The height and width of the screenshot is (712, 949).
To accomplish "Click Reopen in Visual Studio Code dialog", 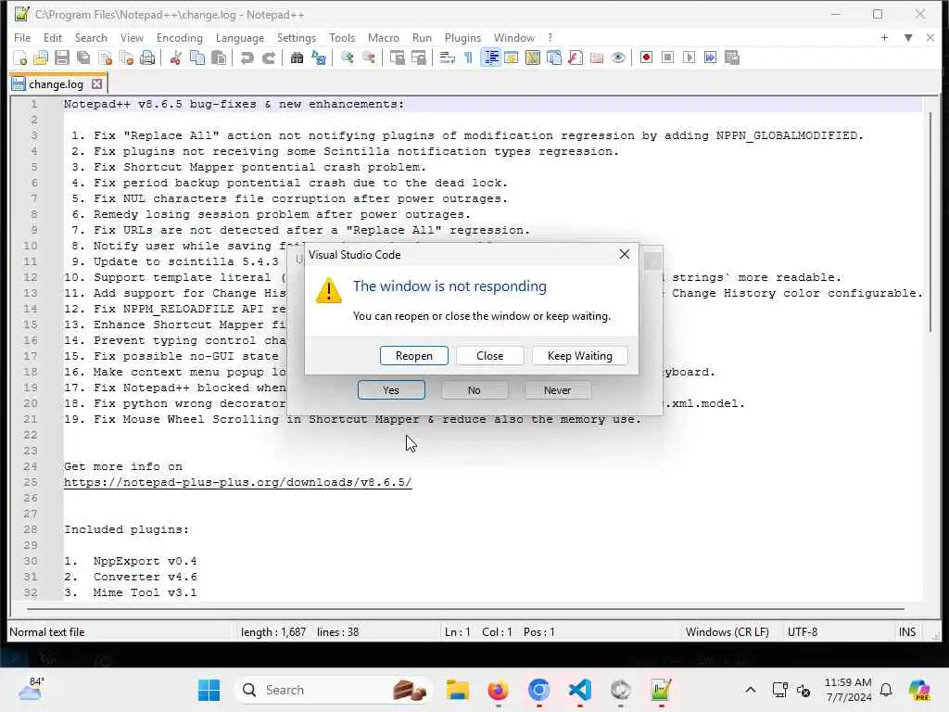I will 414,356.
